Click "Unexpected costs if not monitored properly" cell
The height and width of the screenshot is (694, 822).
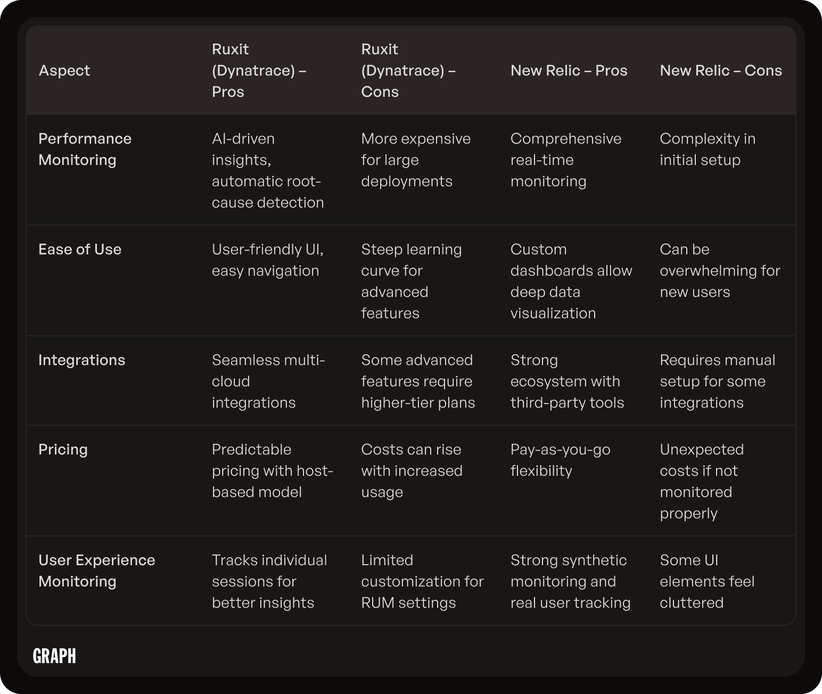click(702, 481)
